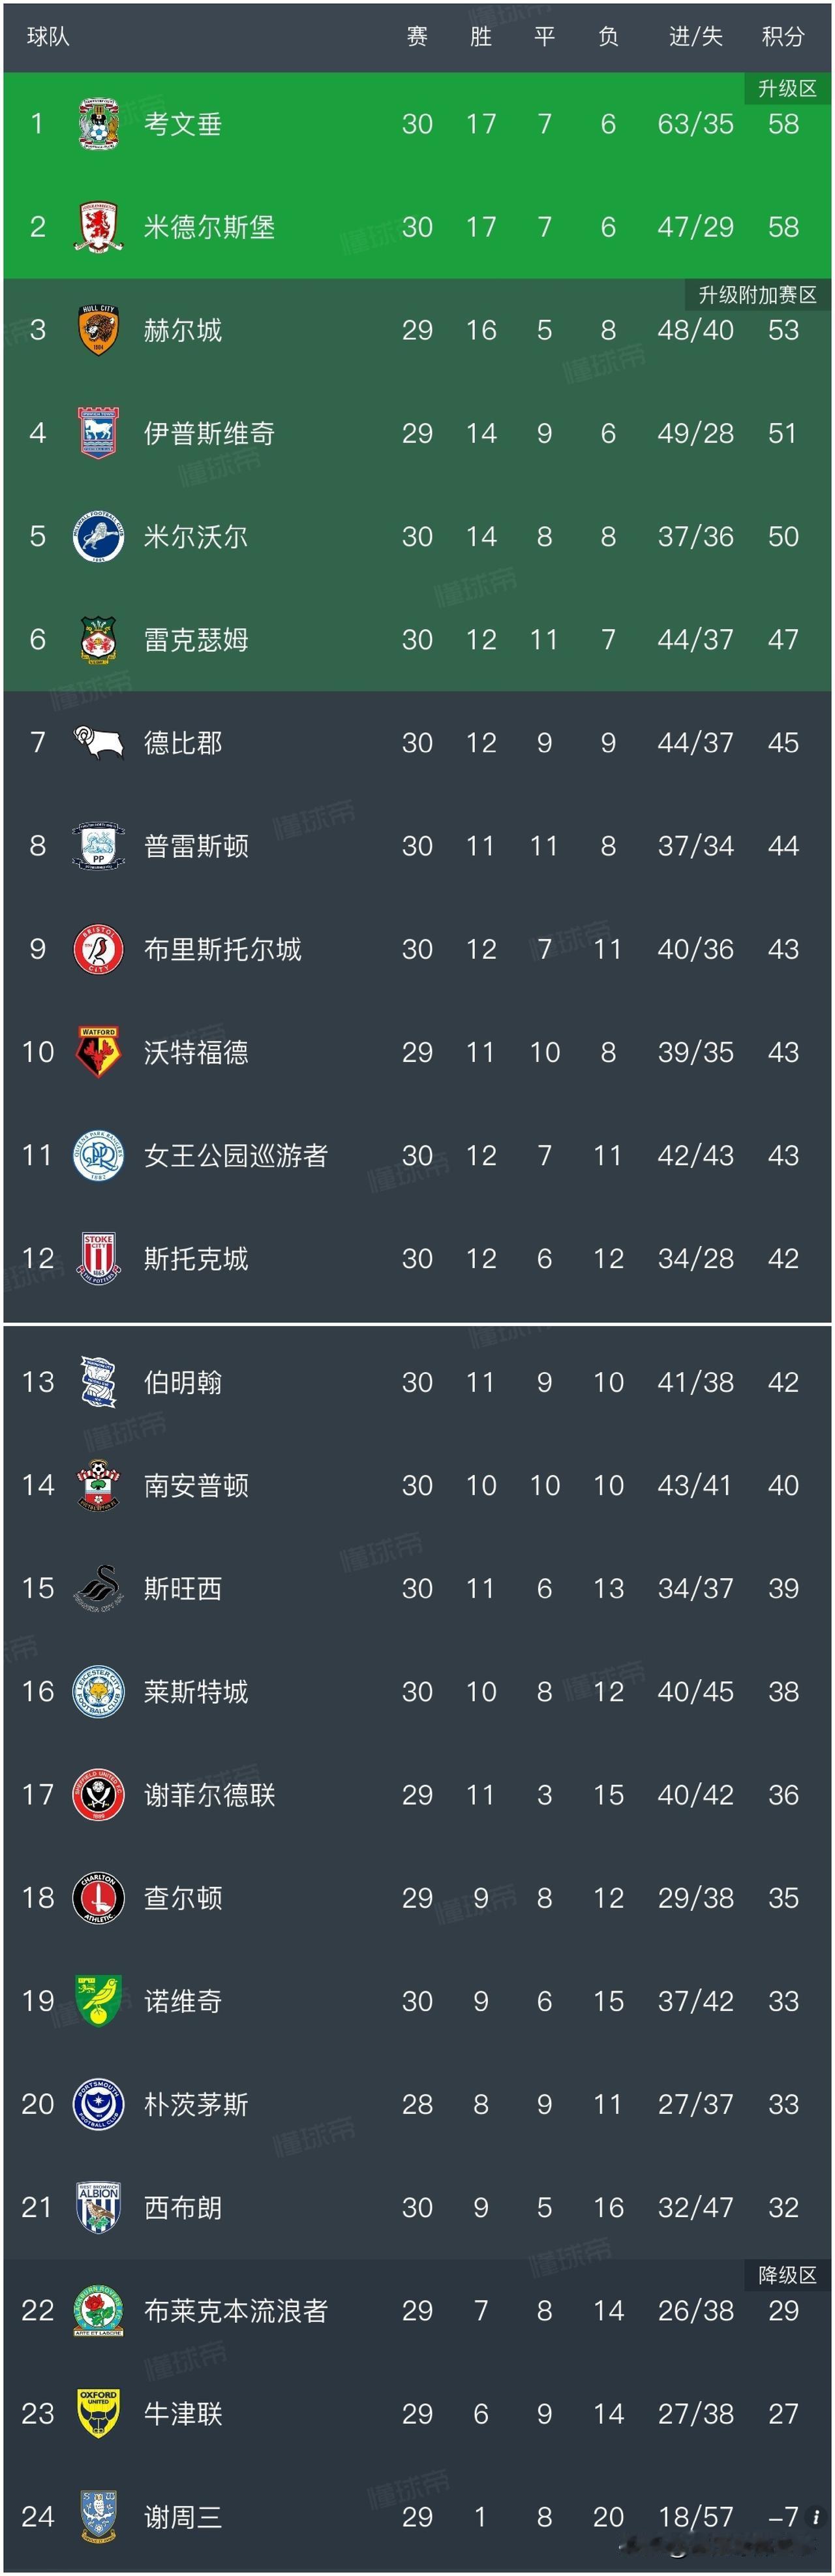This screenshot has width=835, height=2576.
Task: Click the Millwall (米尔沃尔) lion crest
Action: tap(99, 537)
